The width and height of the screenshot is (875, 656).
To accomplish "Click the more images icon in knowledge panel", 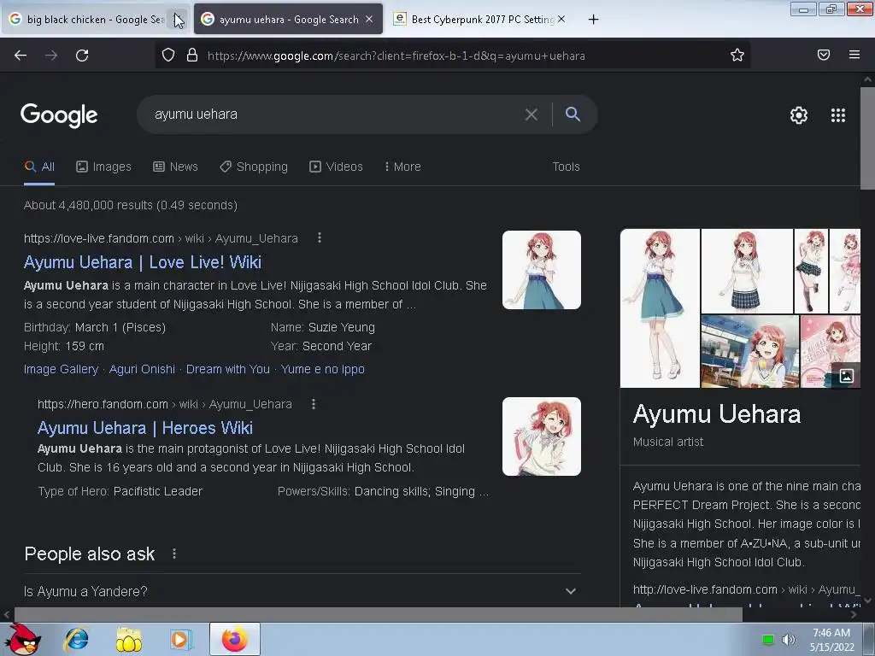I will 846,376.
